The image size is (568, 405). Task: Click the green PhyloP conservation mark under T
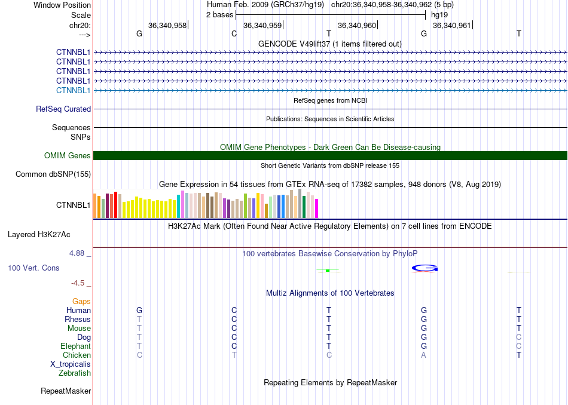(x=328, y=271)
